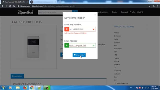Open the Instructions menu item
Screen dimensions: 160x90
click(103, 12)
